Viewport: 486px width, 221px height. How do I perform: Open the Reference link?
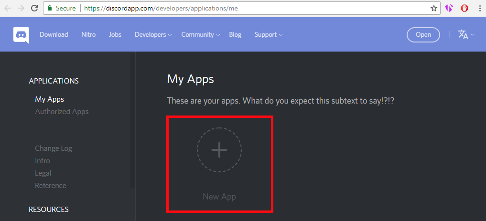click(51, 186)
